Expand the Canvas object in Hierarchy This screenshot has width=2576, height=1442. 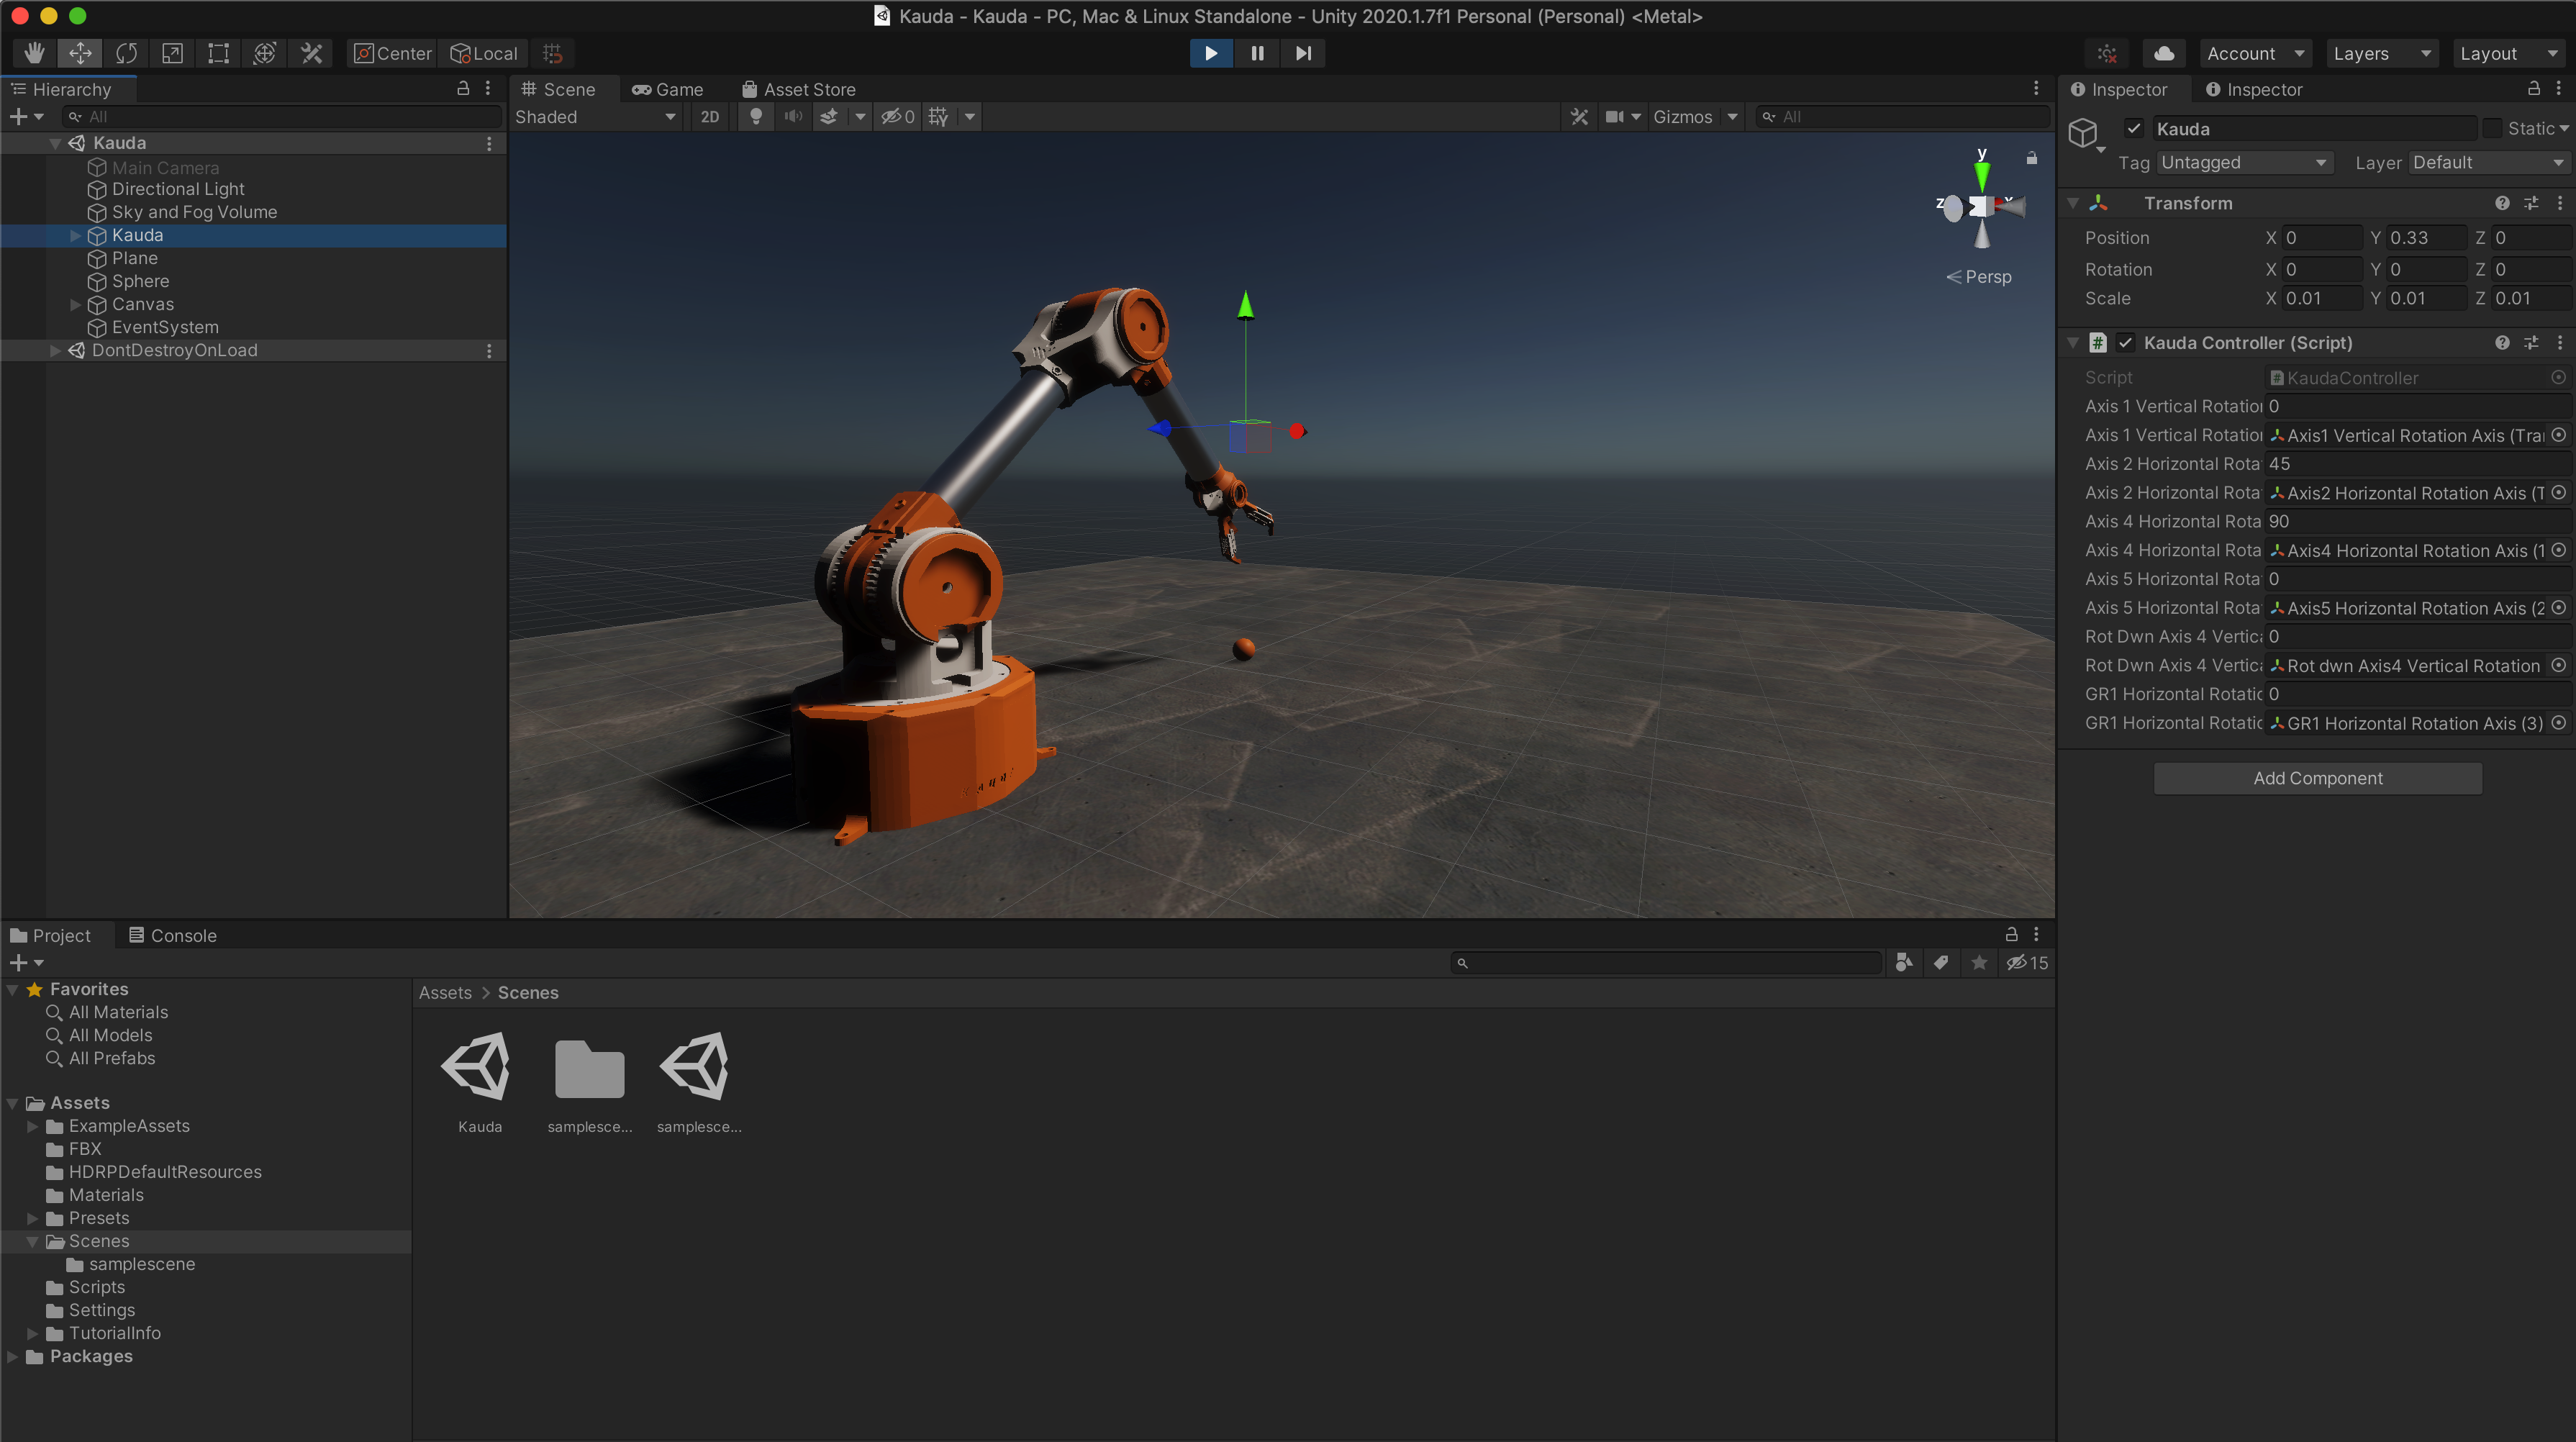point(75,305)
